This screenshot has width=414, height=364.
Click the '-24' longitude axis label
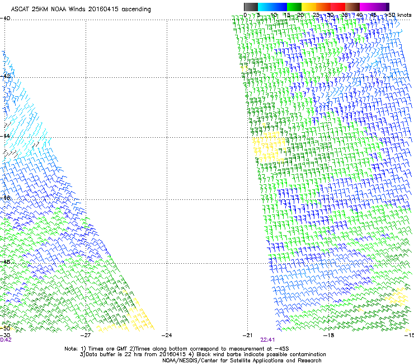click(167, 335)
